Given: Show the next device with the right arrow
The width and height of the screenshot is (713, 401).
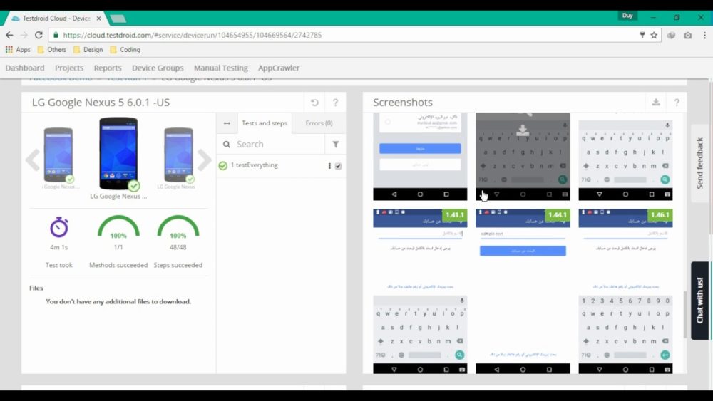Looking at the screenshot, I should click(x=205, y=160).
